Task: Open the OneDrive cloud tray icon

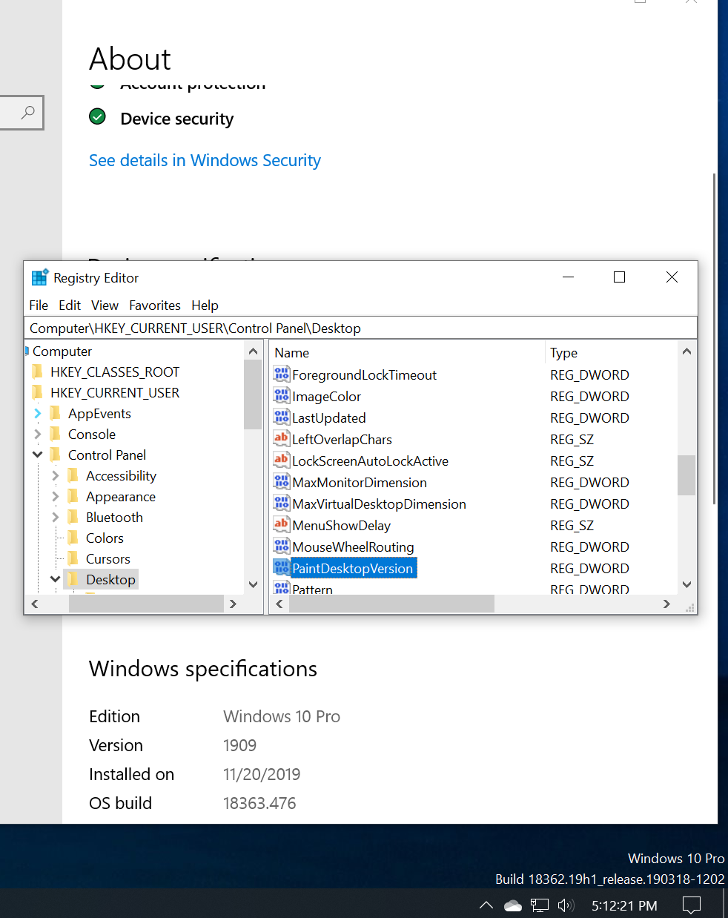Action: tap(513, 905)
